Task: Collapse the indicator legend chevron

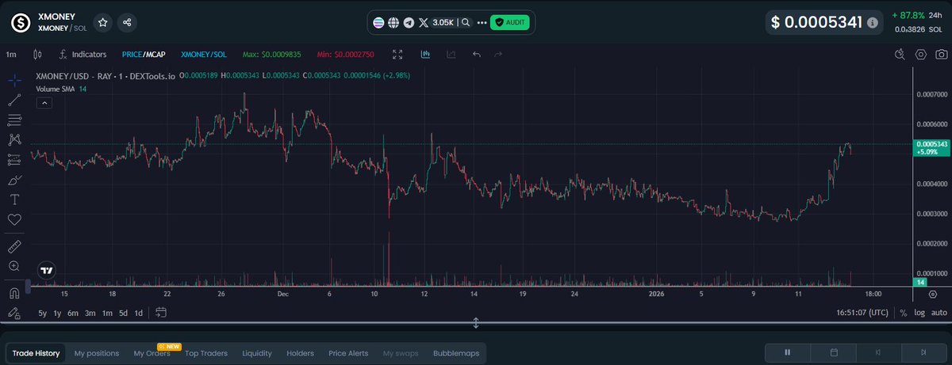Action: (x=44, y=102)
